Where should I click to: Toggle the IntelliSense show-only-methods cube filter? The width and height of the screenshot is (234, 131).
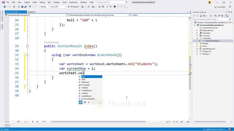point(89,102)
